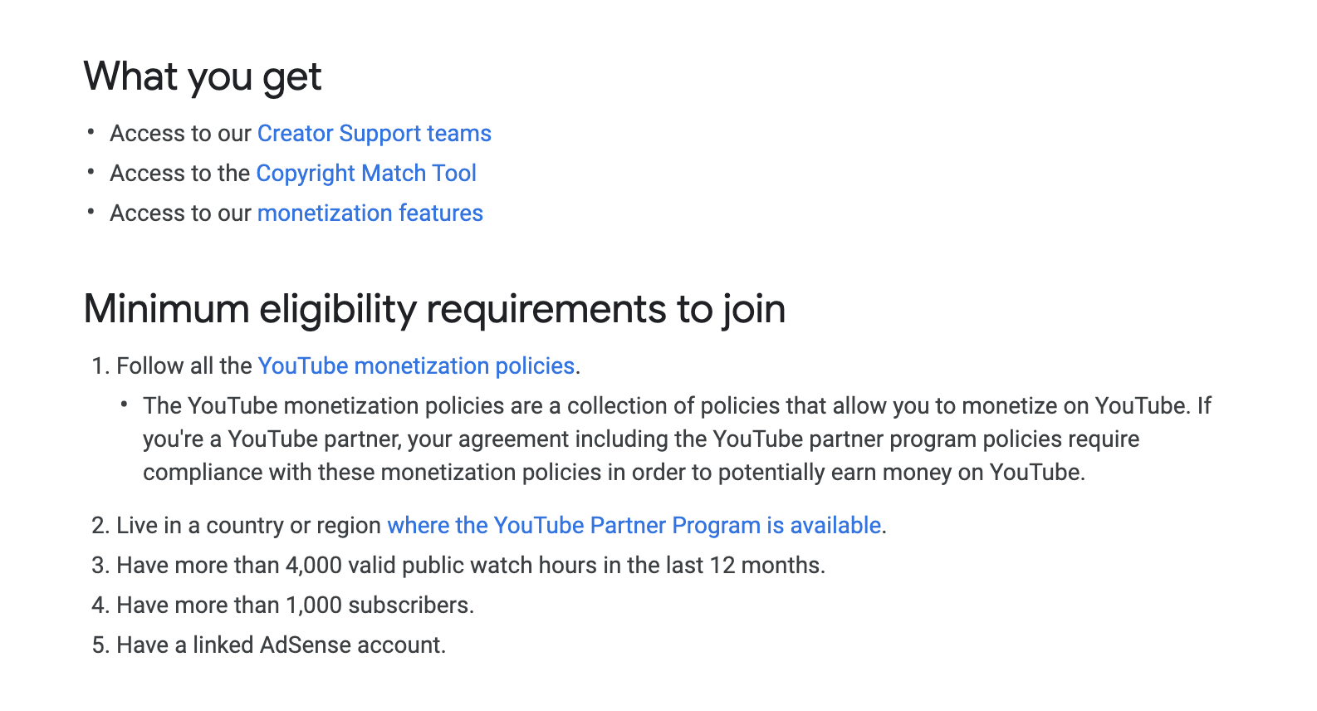Click the 1,000 subscribers requirement line

(x=295, y=606)
